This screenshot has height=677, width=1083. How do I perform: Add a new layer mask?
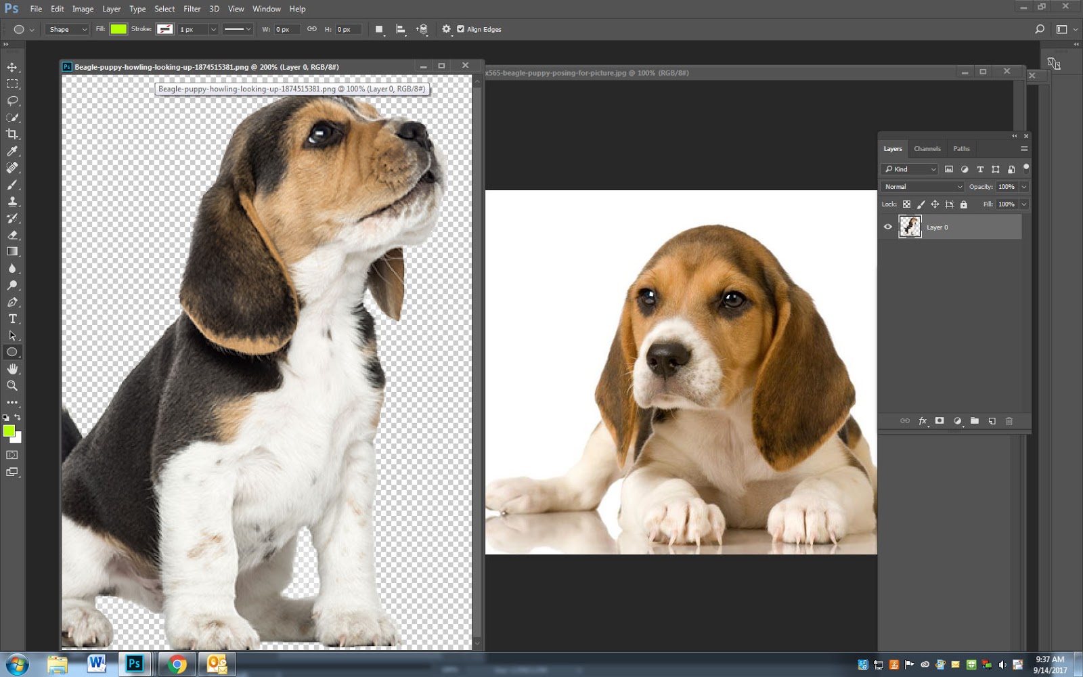(940, 420)
